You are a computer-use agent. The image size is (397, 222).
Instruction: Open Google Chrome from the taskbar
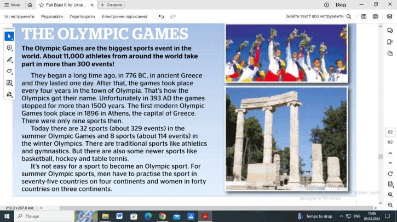[x=162, y=216]
